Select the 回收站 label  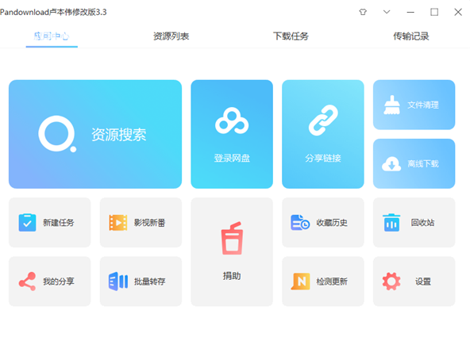(x=422, y=222)
